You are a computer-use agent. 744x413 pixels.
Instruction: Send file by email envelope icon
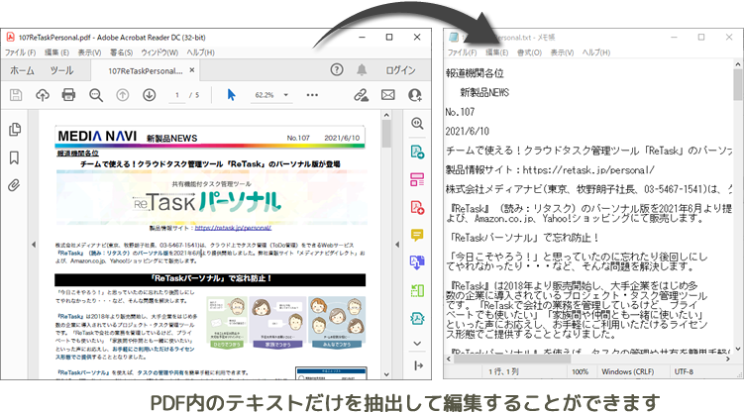pyautogui.click(x=388, y=95)
